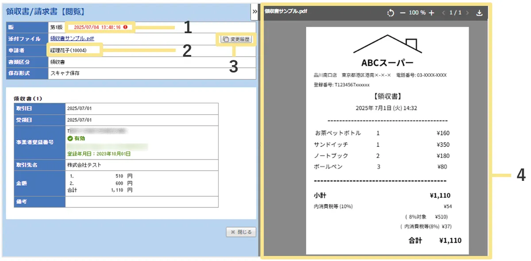Open the 変更履歴 change history button
The image size is (531, 261).
click(236, 39)
